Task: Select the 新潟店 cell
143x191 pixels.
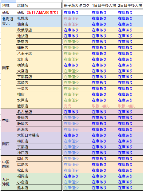Action: 39,129
